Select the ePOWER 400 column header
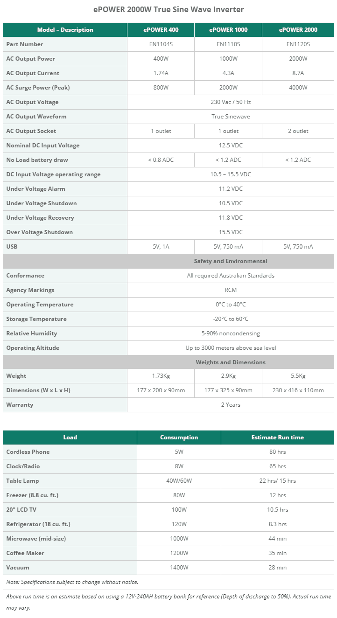The height and width of the screenshot is (618, 337). click(161, 30)
